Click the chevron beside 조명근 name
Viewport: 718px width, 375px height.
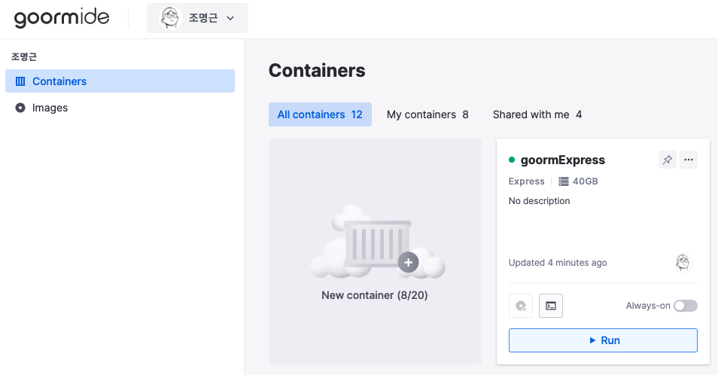tap(230, 18)
